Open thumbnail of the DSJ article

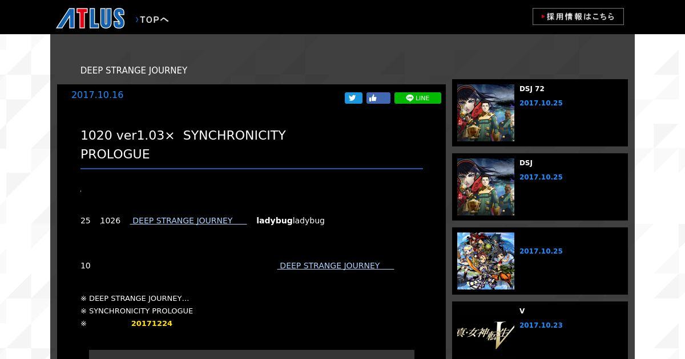[x=486, y=187]
